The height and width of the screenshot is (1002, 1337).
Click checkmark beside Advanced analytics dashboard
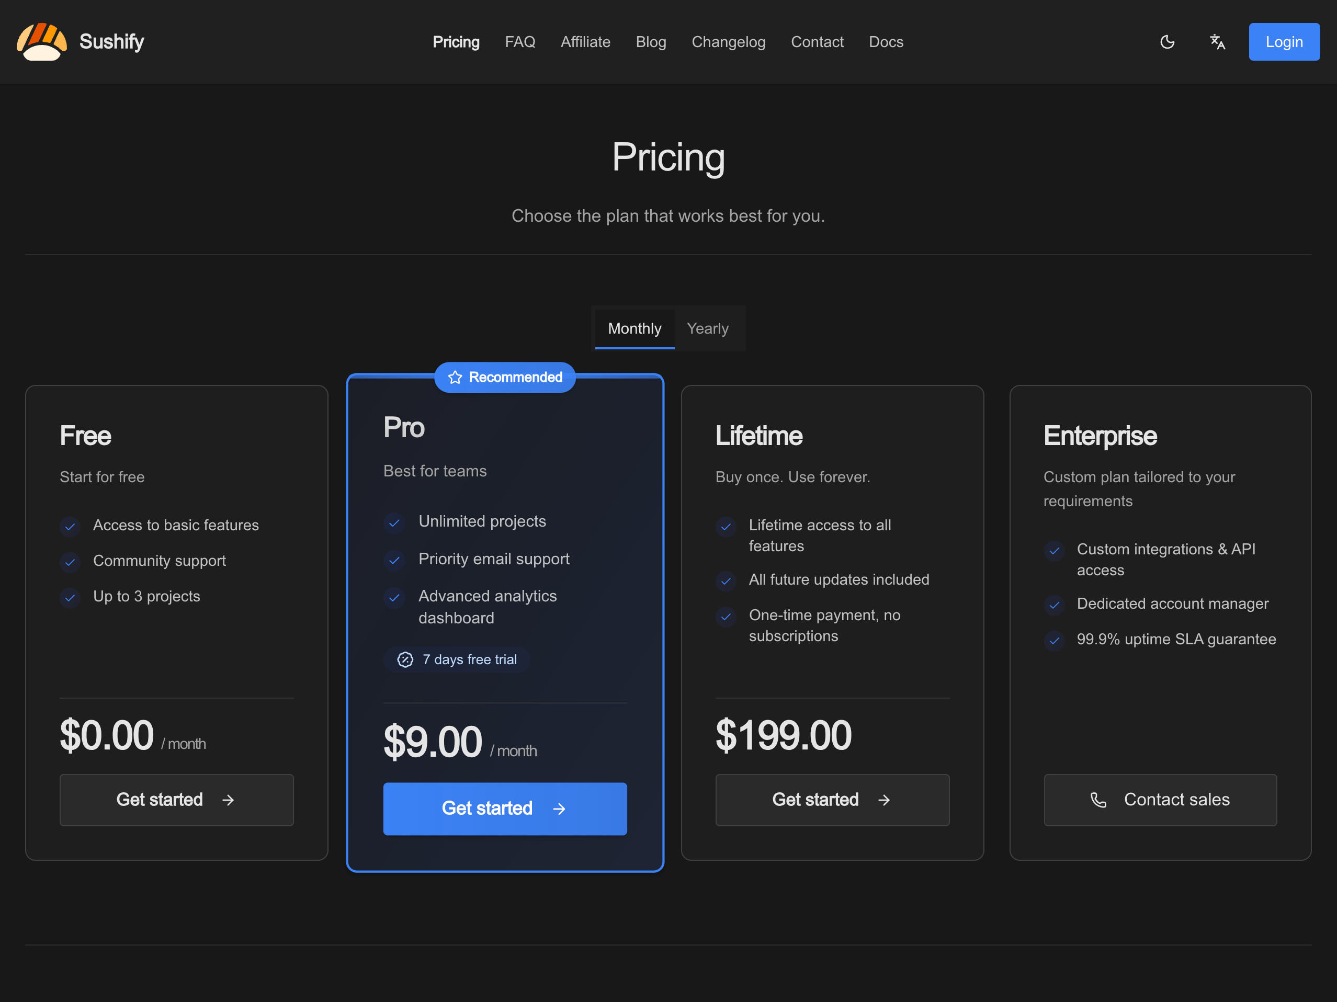click(x=394, y=598)
